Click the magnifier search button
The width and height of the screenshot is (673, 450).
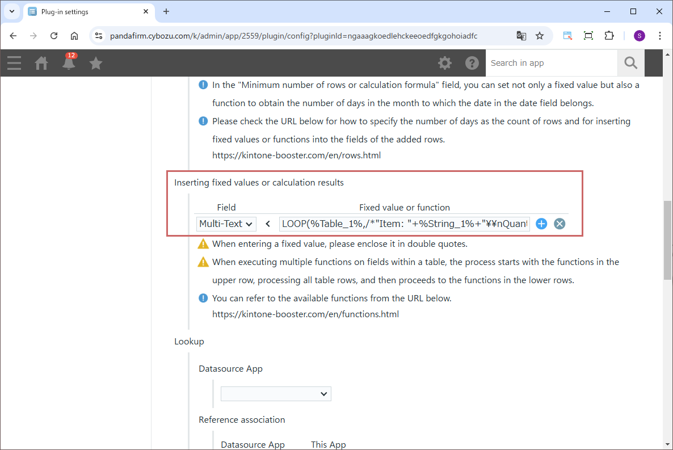pyautogui.click(x=630, y=63)
